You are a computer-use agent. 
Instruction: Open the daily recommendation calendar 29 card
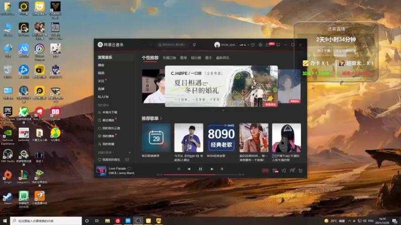pos(156,138)
